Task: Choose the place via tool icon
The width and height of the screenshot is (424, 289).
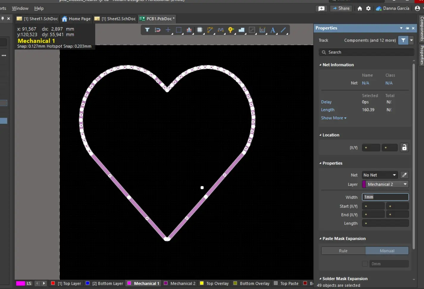Action: tap(231, 30)
